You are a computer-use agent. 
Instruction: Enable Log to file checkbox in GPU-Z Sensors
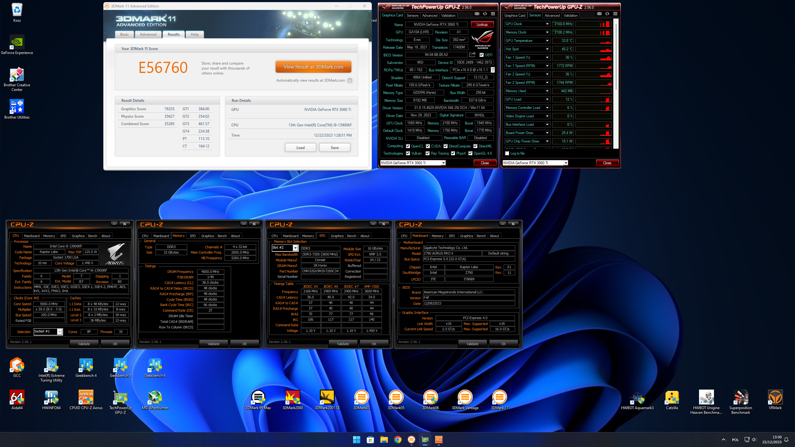tap(507, 153)
